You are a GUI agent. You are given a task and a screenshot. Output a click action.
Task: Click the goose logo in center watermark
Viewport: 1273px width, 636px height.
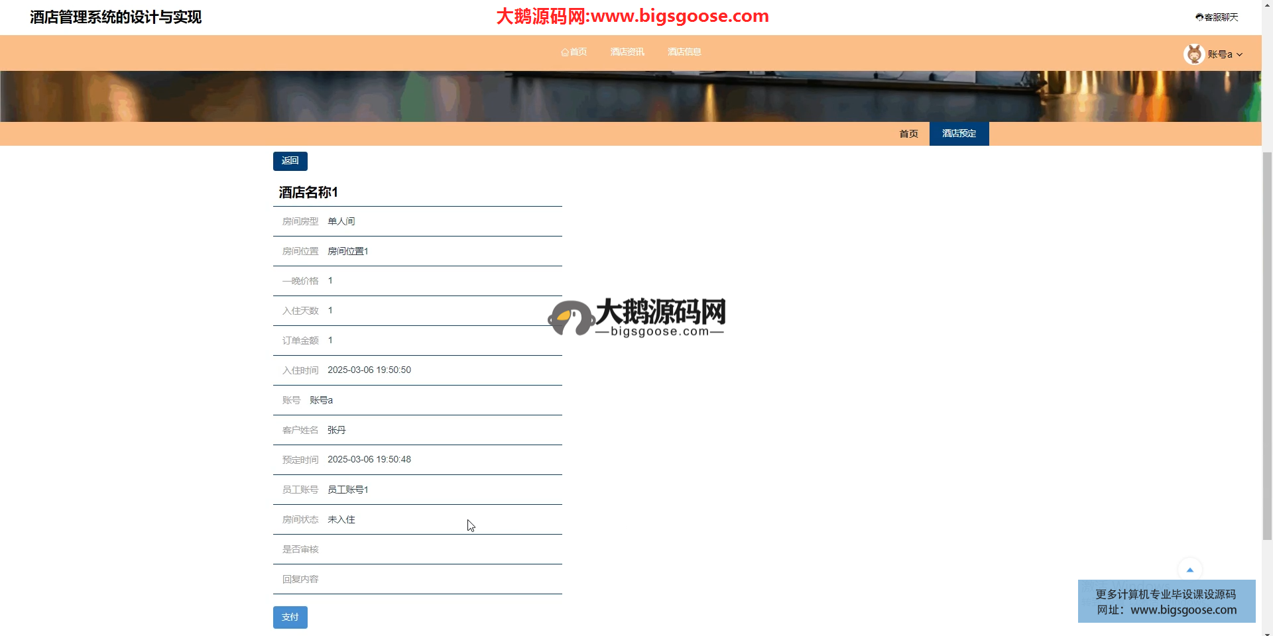tap(570, 318)
